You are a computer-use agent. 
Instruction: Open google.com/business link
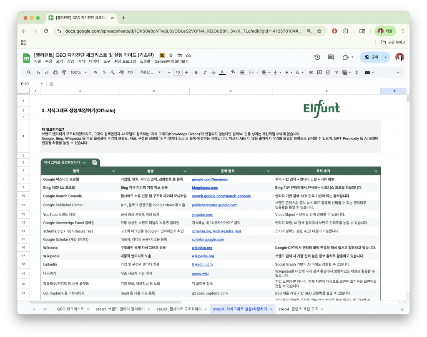210,180
